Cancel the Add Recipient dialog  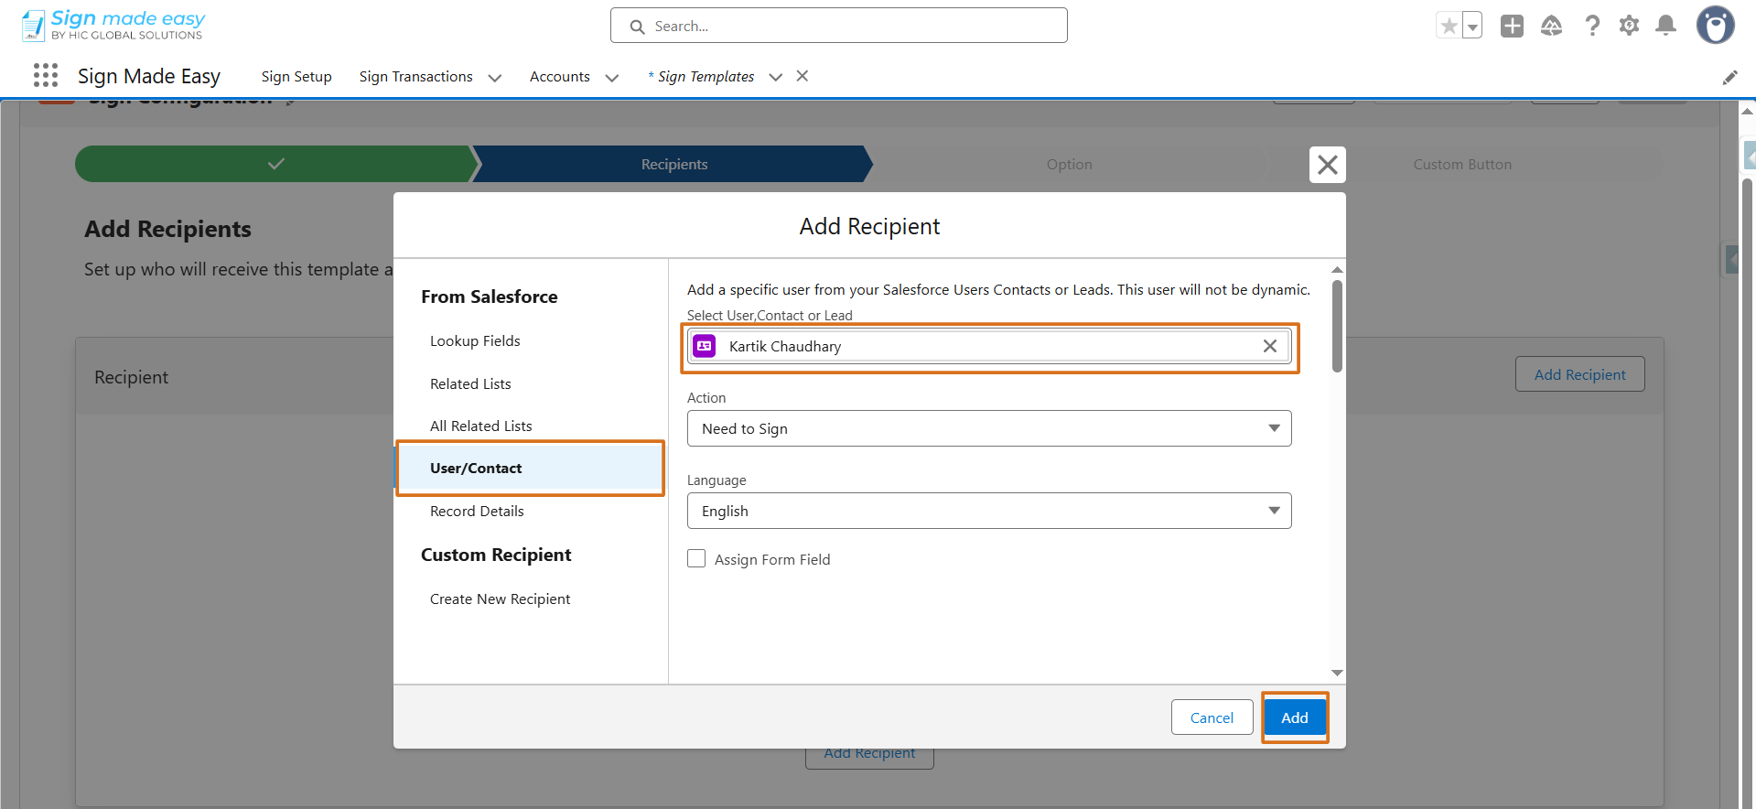[1212, 717]
